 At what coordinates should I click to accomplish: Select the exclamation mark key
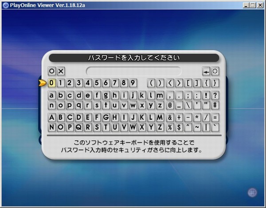coord(206,95)
